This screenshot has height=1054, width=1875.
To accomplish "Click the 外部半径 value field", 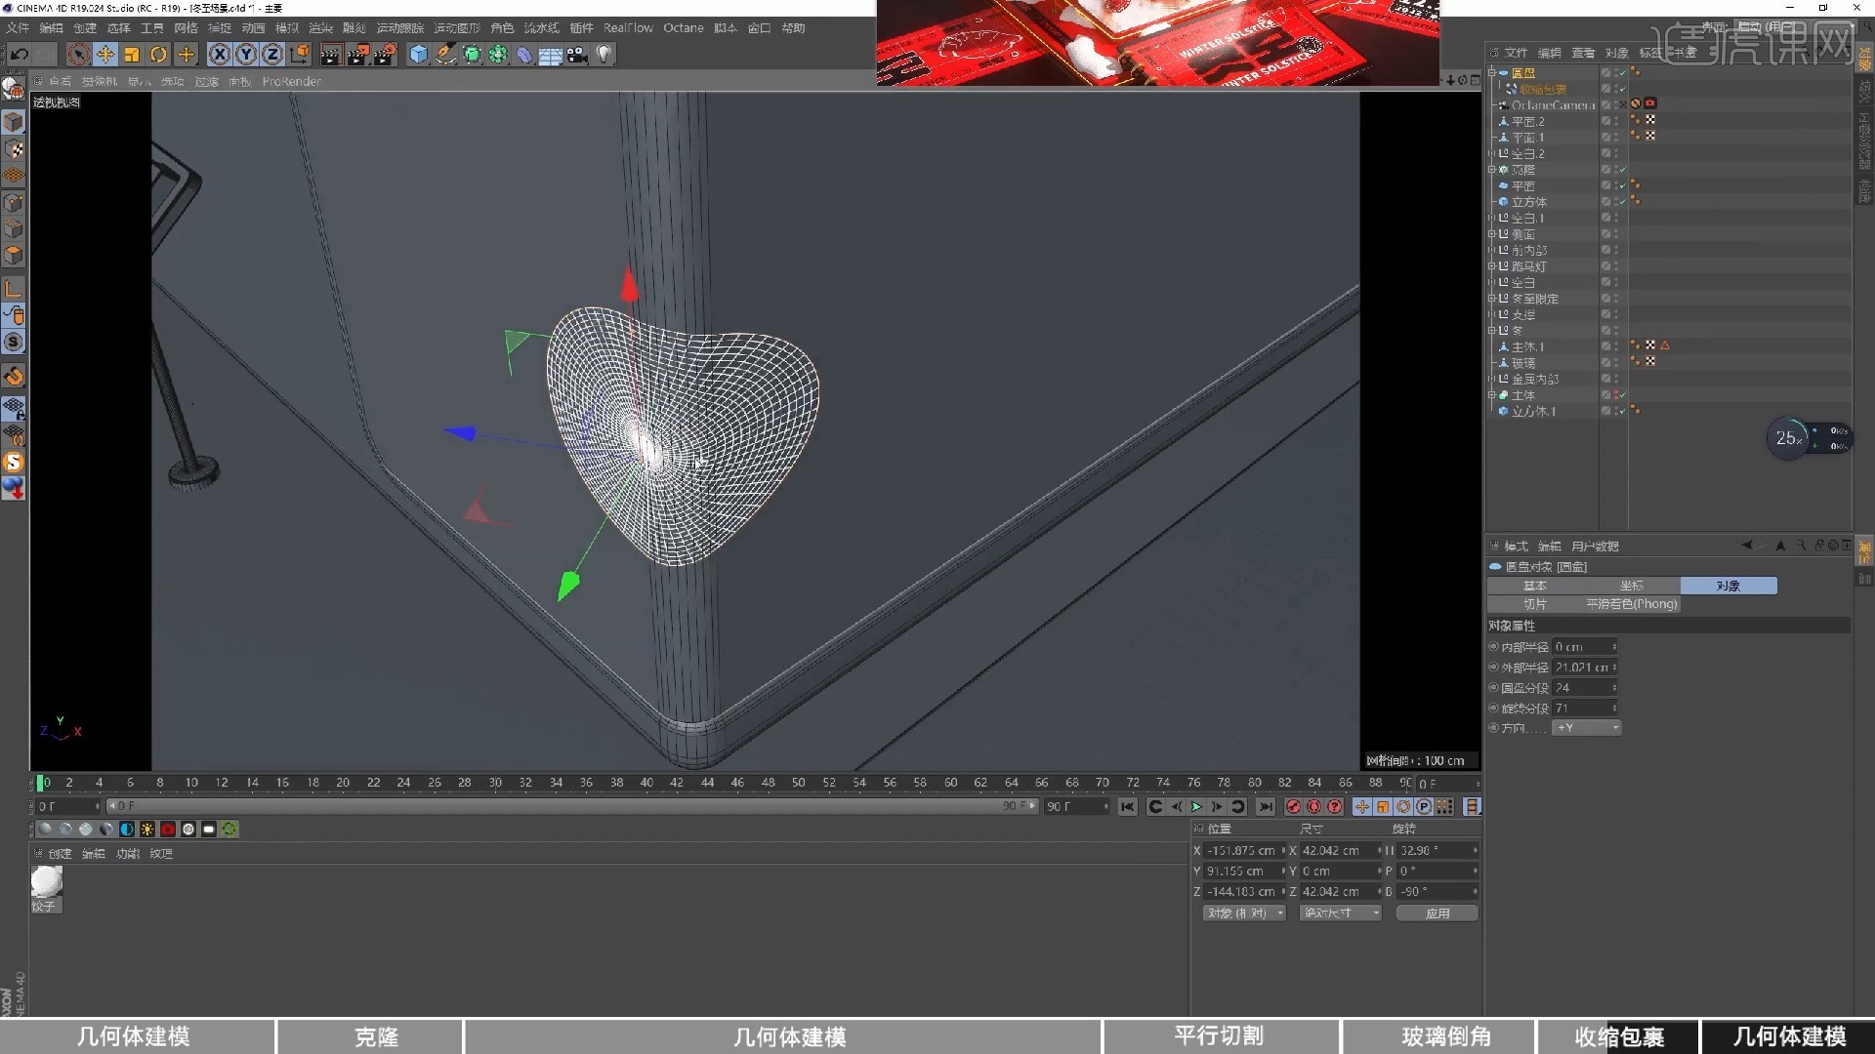I will [1585, 668].
